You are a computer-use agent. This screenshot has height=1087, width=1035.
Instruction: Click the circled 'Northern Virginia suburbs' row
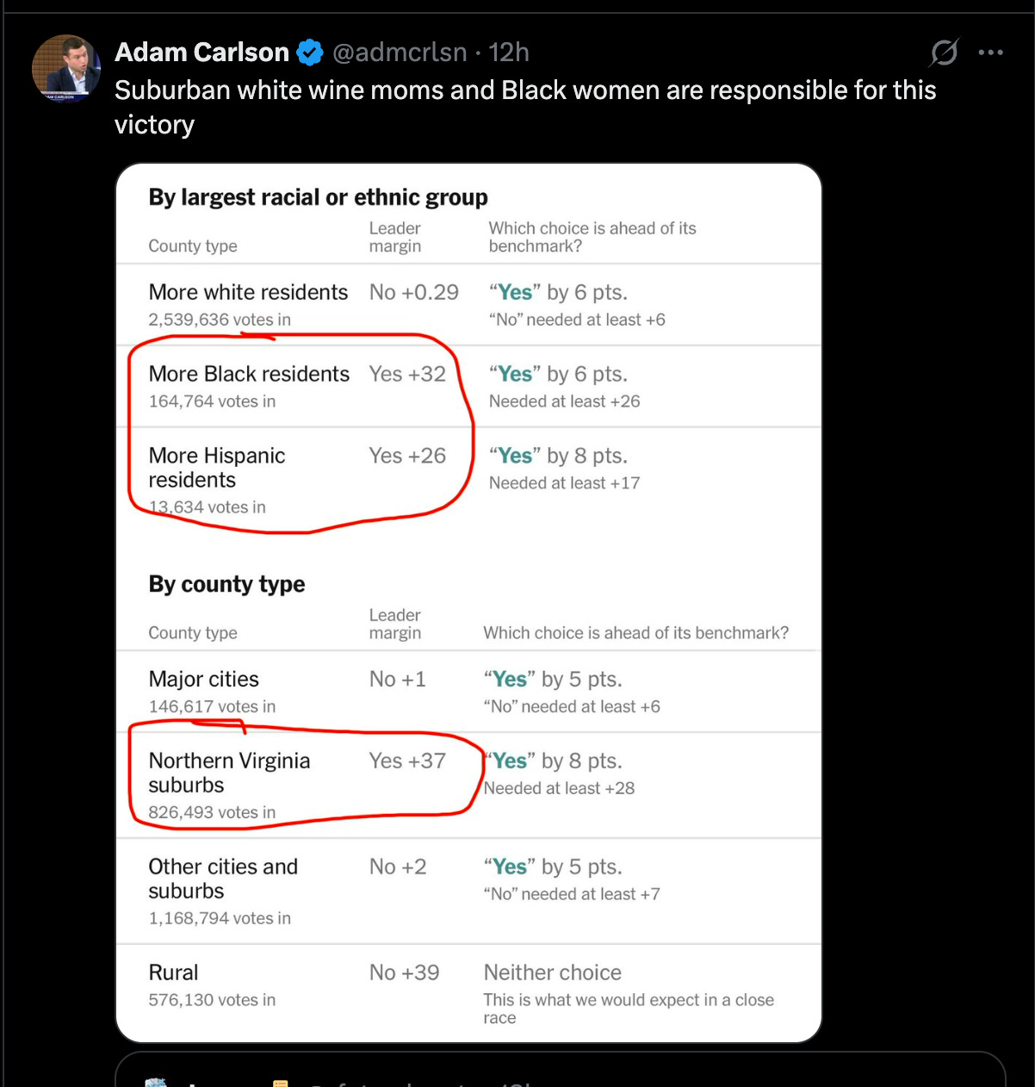click(x=230, y=773)
